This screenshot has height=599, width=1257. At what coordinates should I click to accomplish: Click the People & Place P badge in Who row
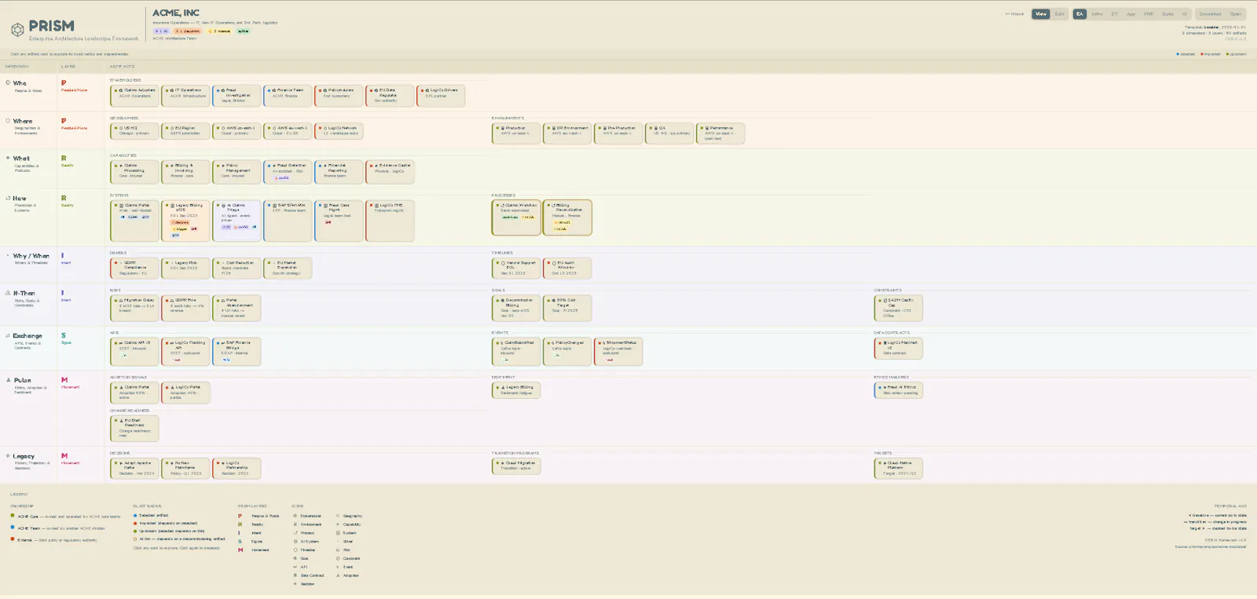point(64,82)
